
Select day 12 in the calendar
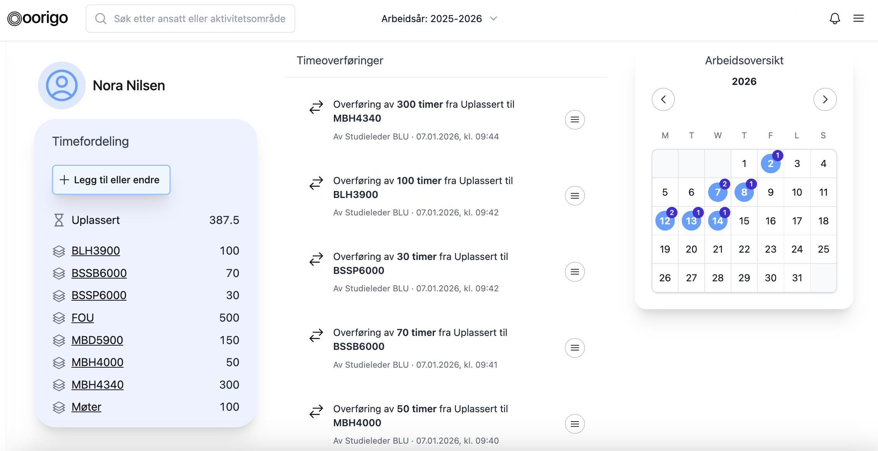point(665,221)
